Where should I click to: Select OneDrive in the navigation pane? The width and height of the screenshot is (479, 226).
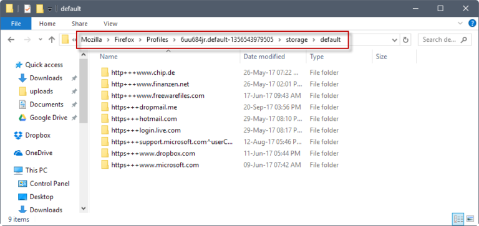pyautogui.click(x=33, y=153)
